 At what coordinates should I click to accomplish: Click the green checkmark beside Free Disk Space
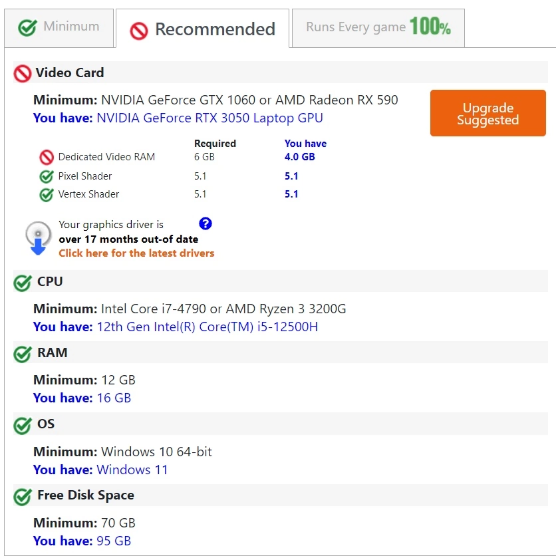tap(23, 497)
